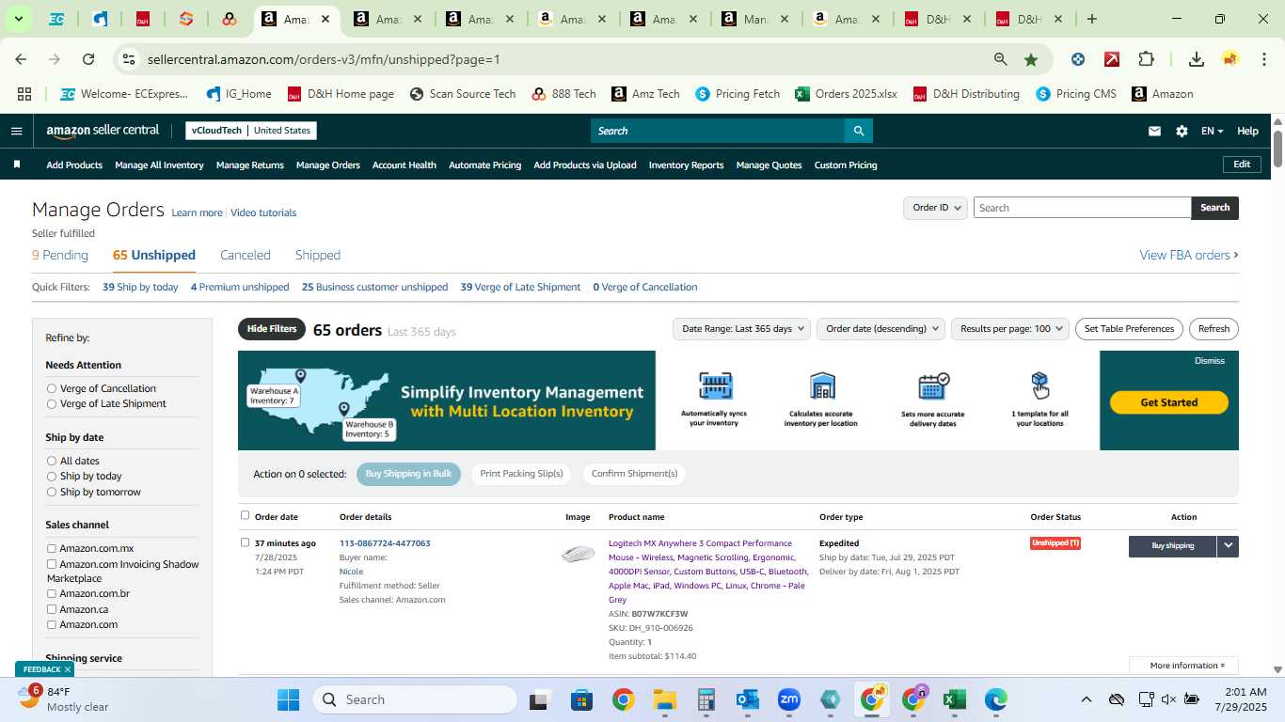Open a new browser tab with plus
This screenshot has width=1285, height=722.
[x=1091, y=19]
